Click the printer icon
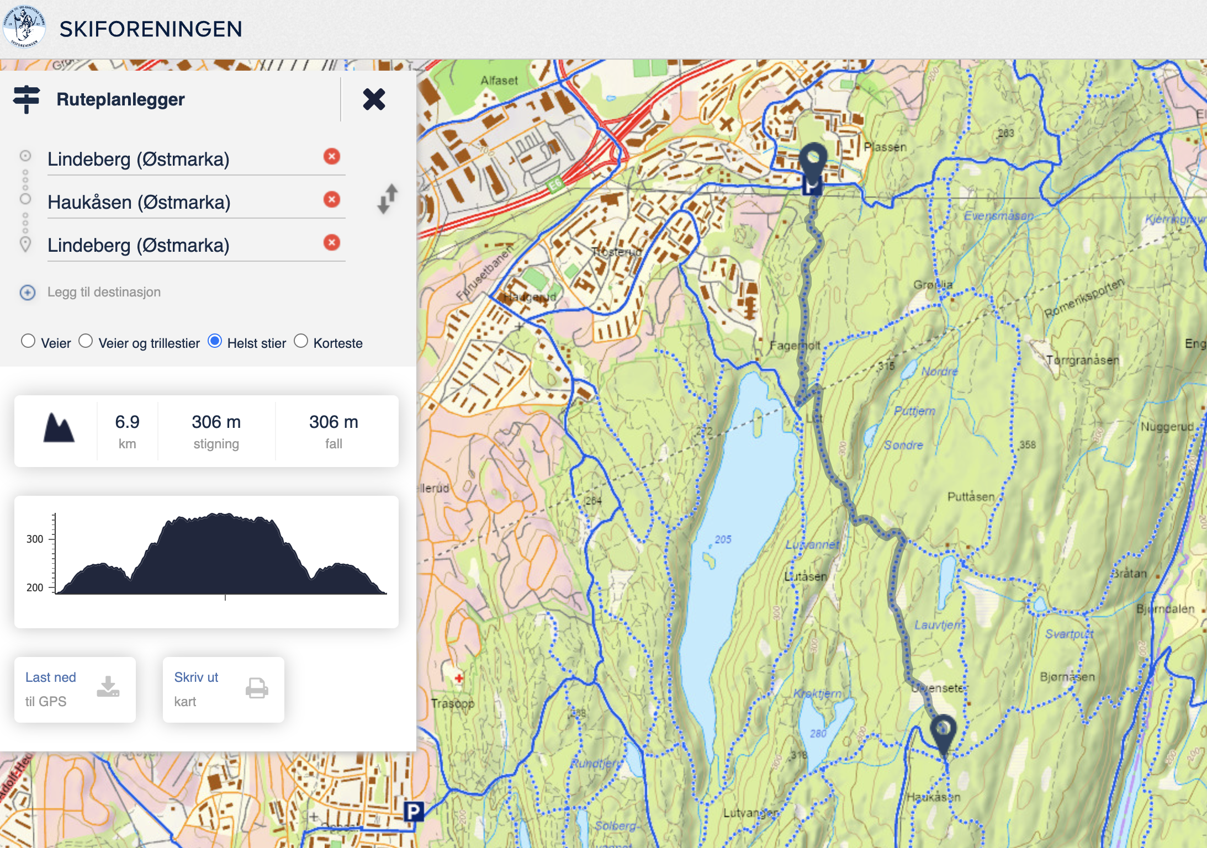This screenshot has width=1207, height=848. coord(257,688)
